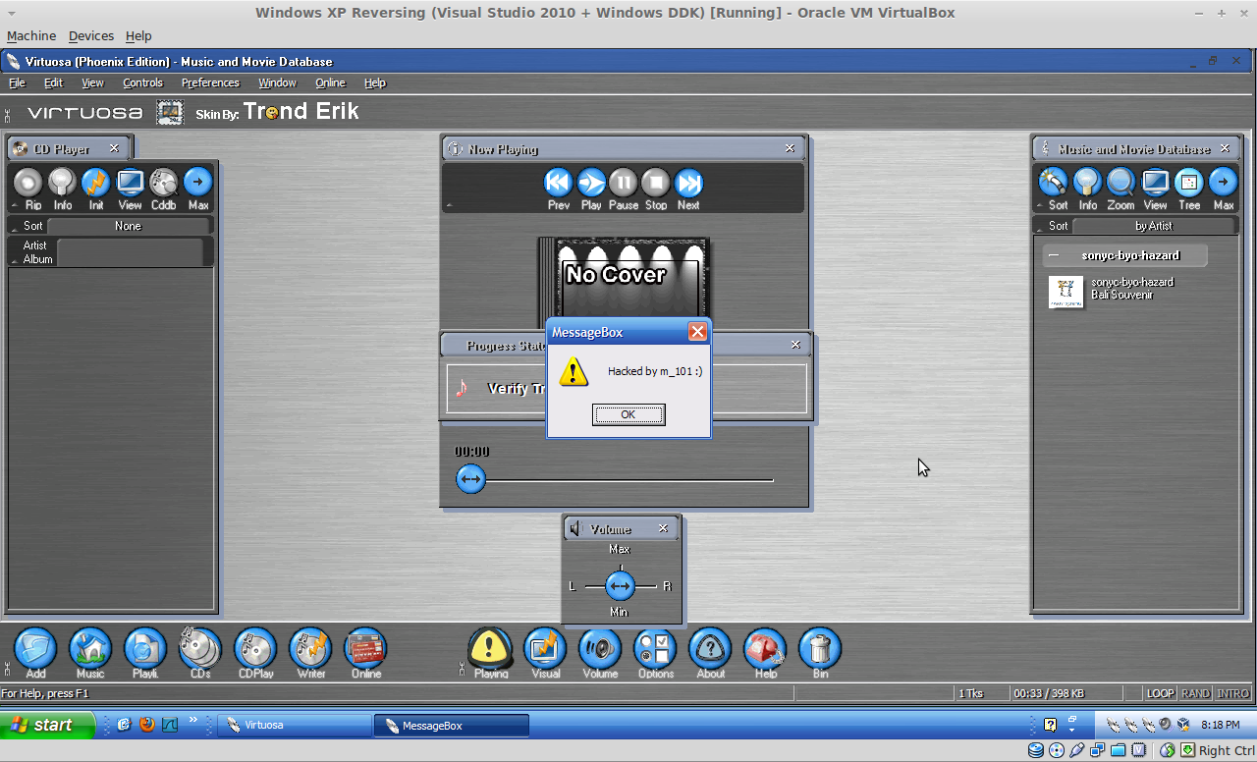The image size is (1257, 762).
Task: Click Max arrow in Music and Movie Database
Action: (x=1224, y=183)
